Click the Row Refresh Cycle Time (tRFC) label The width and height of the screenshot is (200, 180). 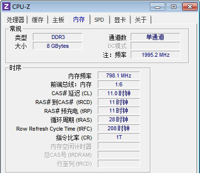pos(54,129)
